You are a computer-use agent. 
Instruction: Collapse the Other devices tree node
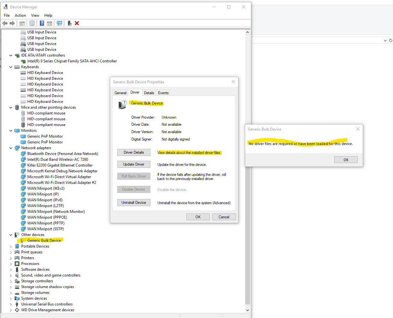[x=11, y=235]
